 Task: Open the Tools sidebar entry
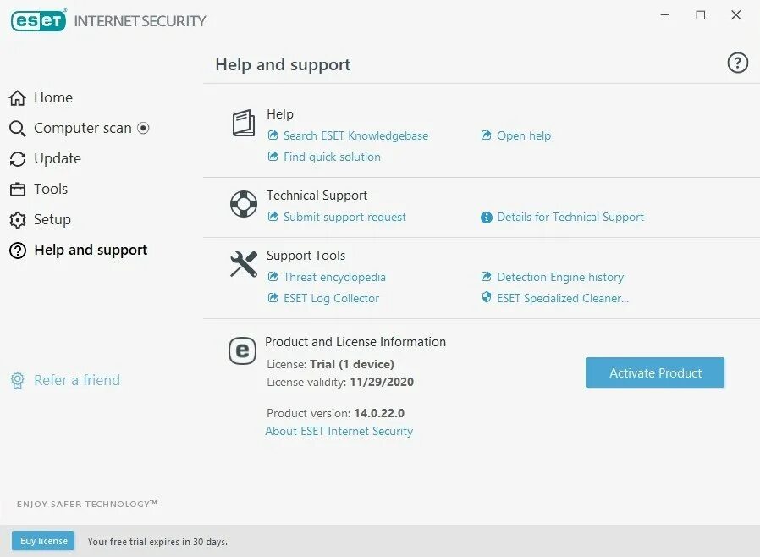tap(51, 190)
